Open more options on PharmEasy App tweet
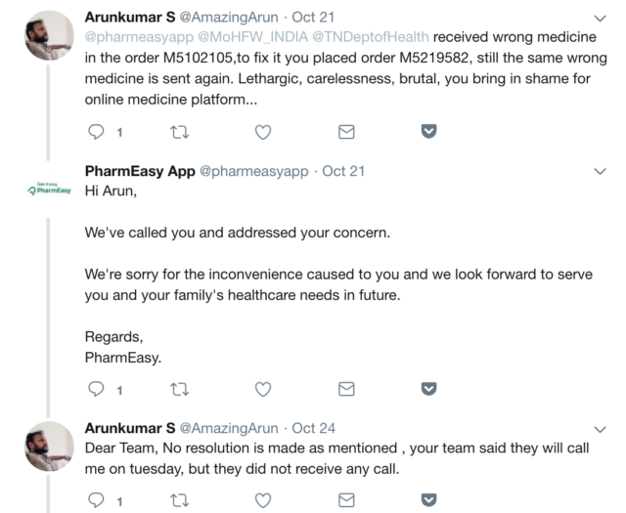The width and height of the screenshot is (626, 513). coord(600,171)
